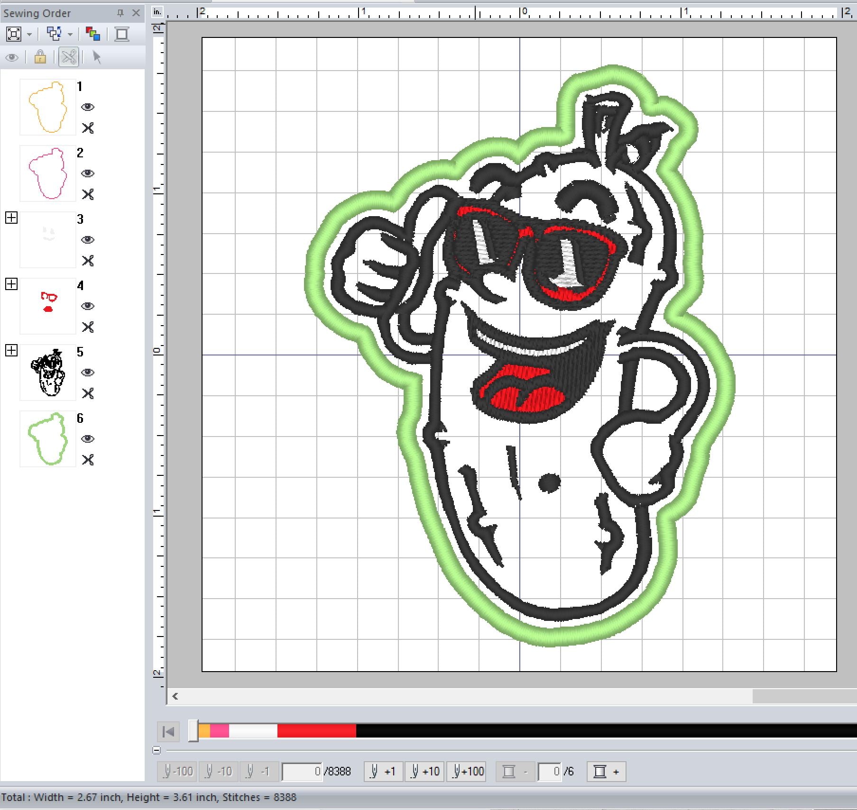This screenshot has height=810, width=857.
Task: Jump to start of stitch simulation
Action: pos(168,732)
